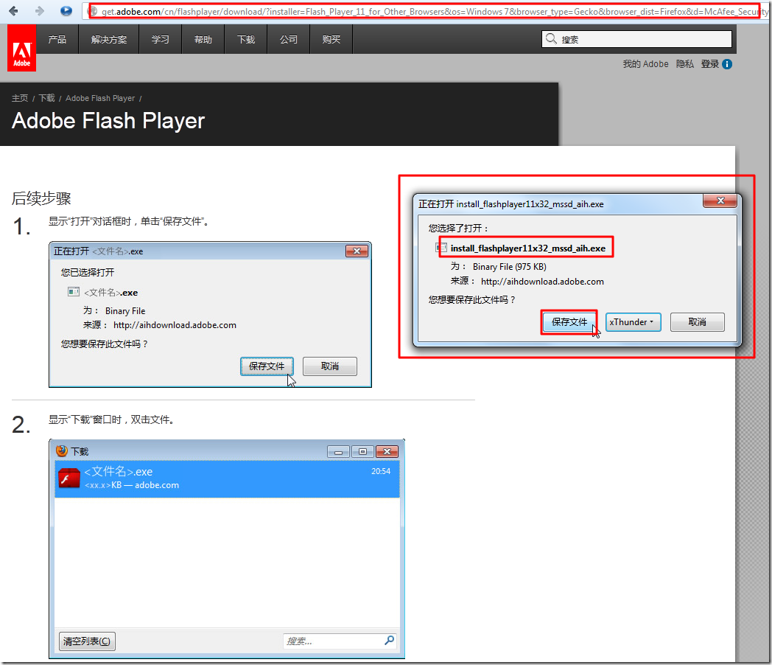Click the 我的 Adobe link
Screen dimensions: 772x665
pos(645,64)
